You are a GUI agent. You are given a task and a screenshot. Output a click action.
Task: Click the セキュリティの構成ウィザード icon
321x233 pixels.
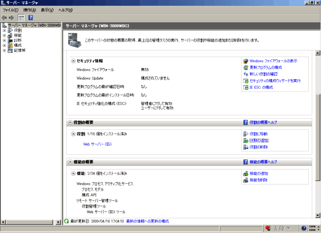pos(246,81)
